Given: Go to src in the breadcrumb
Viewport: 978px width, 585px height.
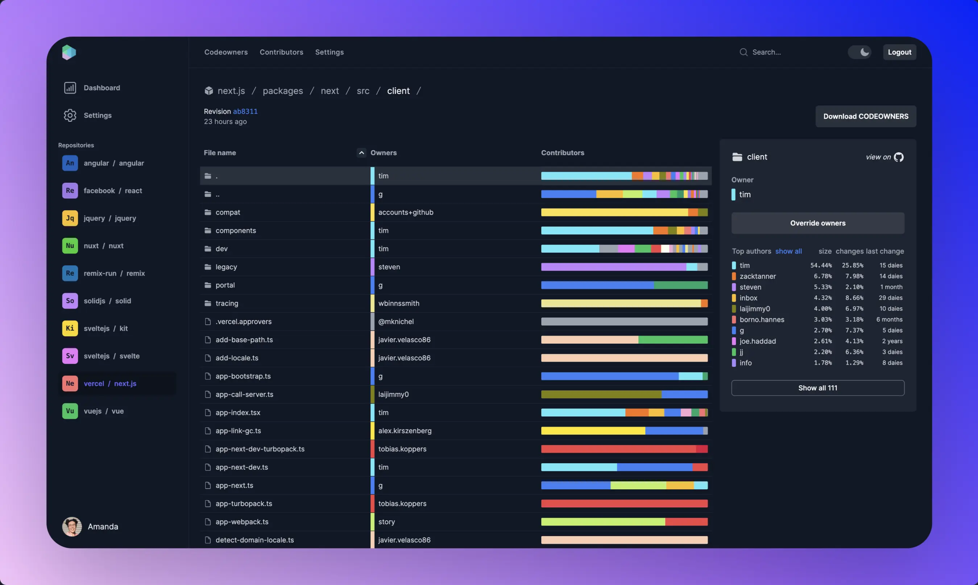Looking at the screenshot, I should pyautogui.click(x=363, y=91).
